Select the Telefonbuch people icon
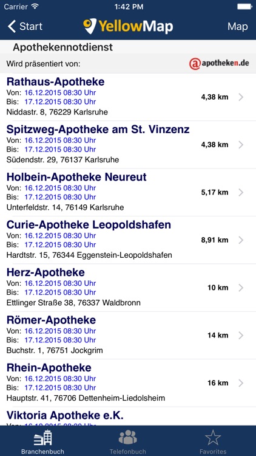Viewport: 256px width, 456px height. (128, 437)
